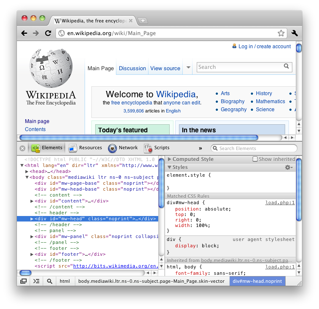Close the Wikipedia tab
Image resolution: width=319 pixels, height=309 pixels.
click(131, 21)
